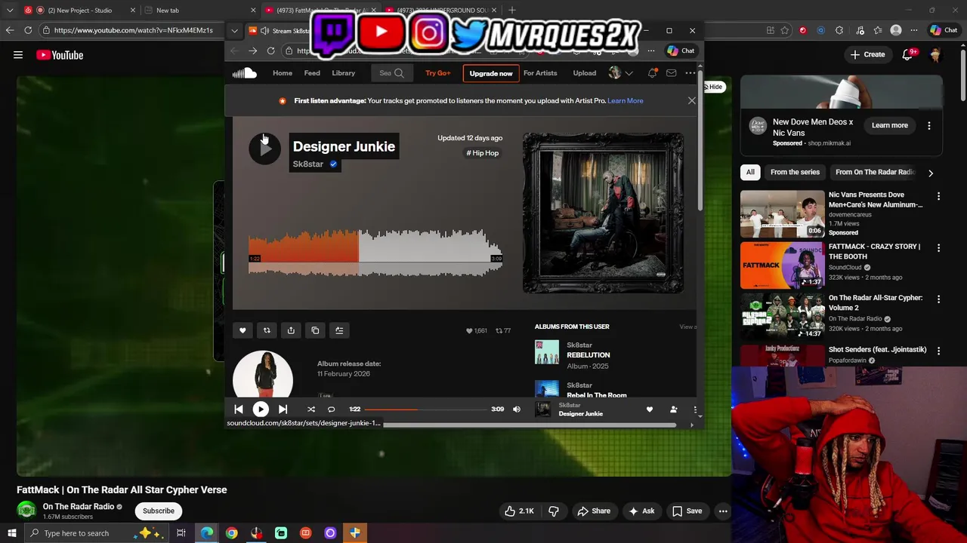Expand the SoundCloud profile avatar dropdown
Viewport: 967px width, 543px height.
(620, 73)
